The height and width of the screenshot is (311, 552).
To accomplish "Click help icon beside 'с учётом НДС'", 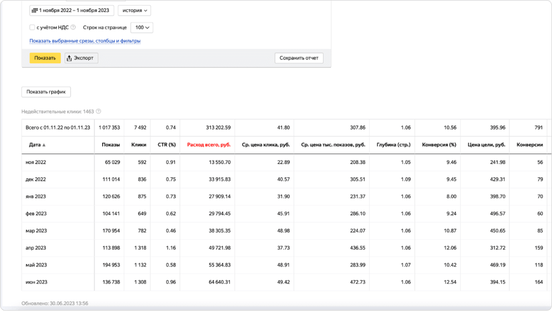I will [x=73, y=27].
